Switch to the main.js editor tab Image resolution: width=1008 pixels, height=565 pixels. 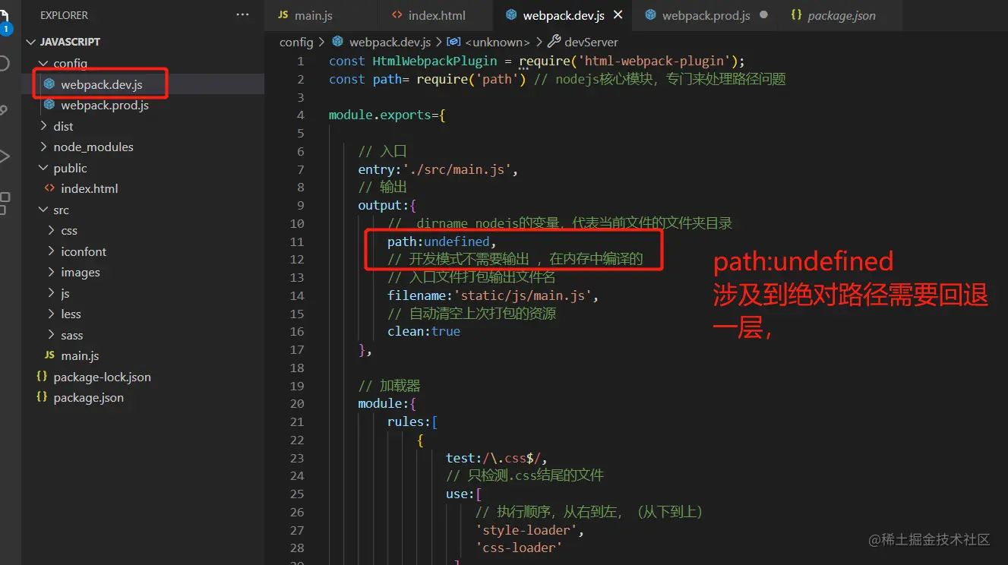coord(321,15)
